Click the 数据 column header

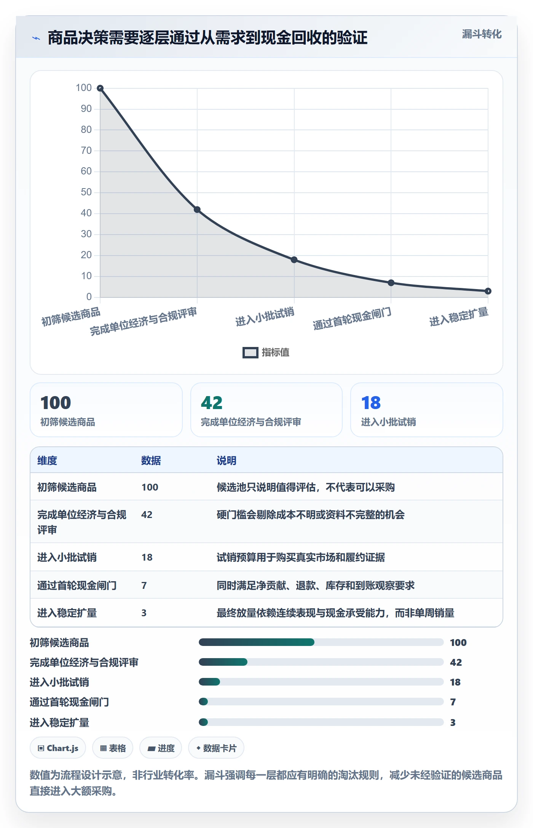151,460
